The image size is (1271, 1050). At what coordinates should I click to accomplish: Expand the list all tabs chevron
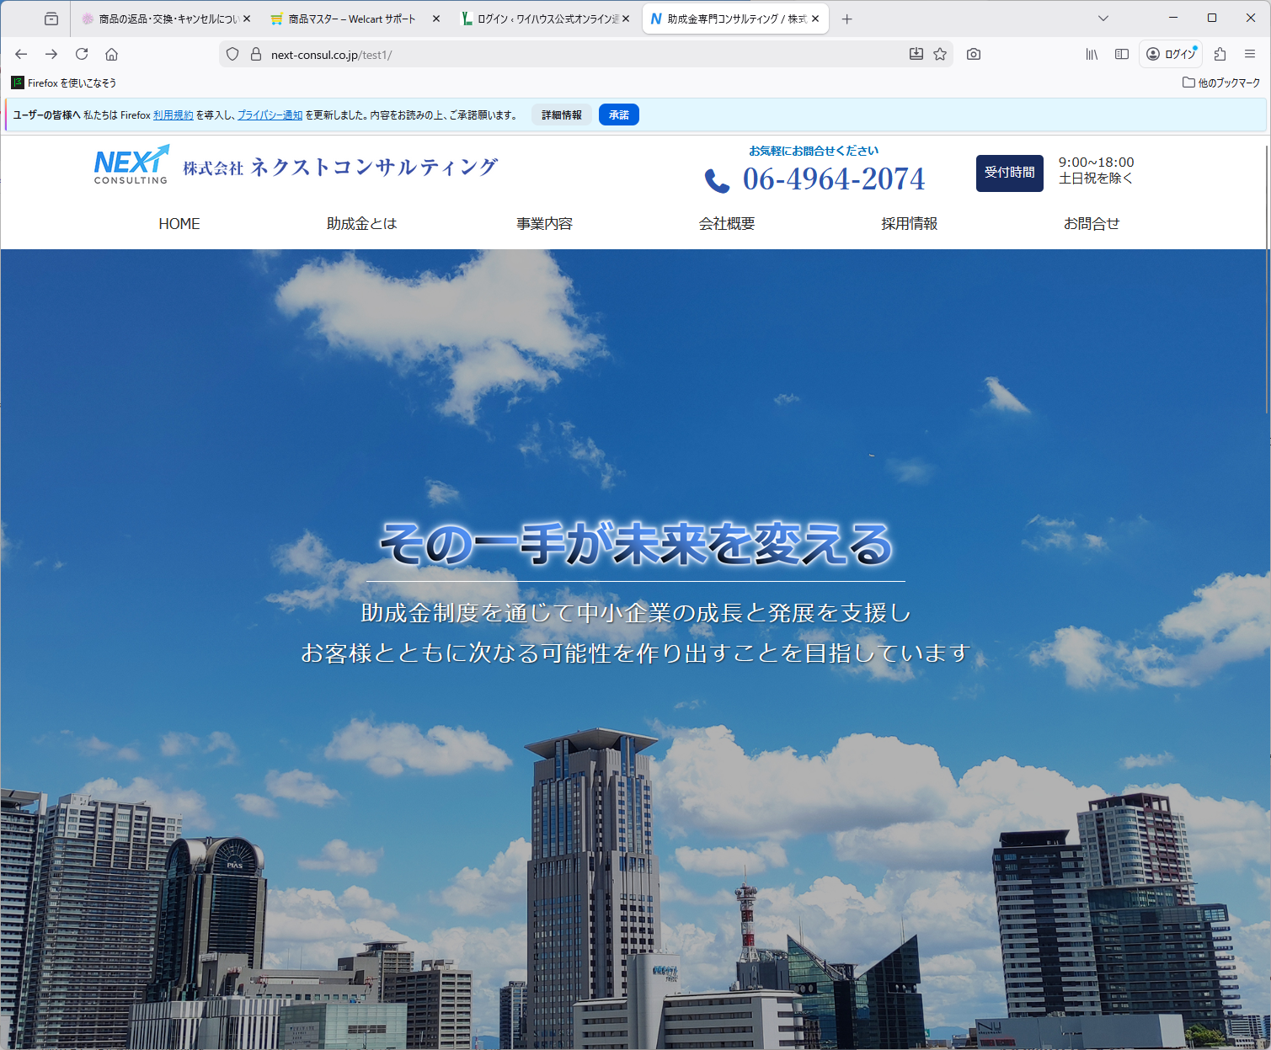click(1103, 19)
